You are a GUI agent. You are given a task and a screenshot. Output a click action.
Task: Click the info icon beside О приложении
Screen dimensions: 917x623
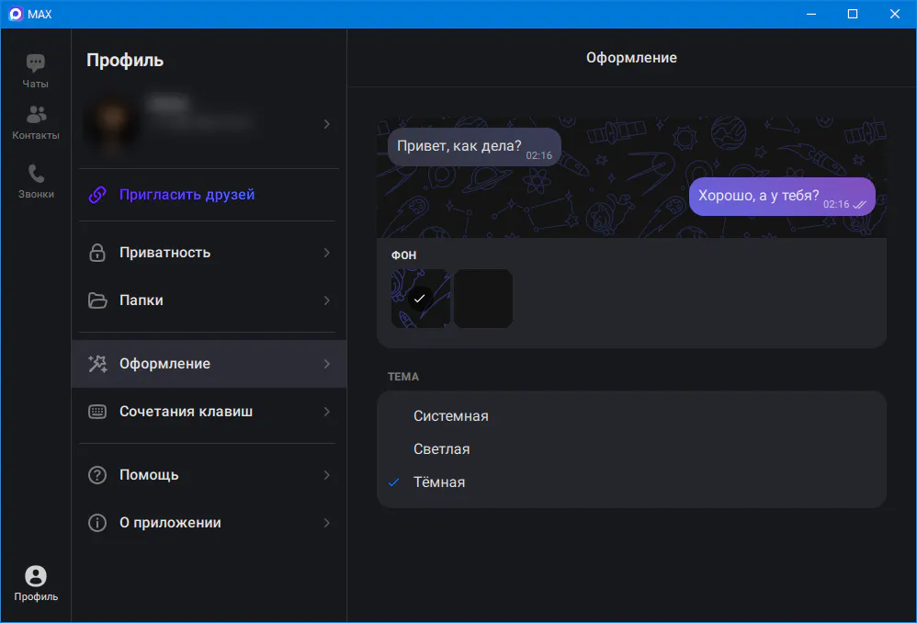[x=97, y=523]
